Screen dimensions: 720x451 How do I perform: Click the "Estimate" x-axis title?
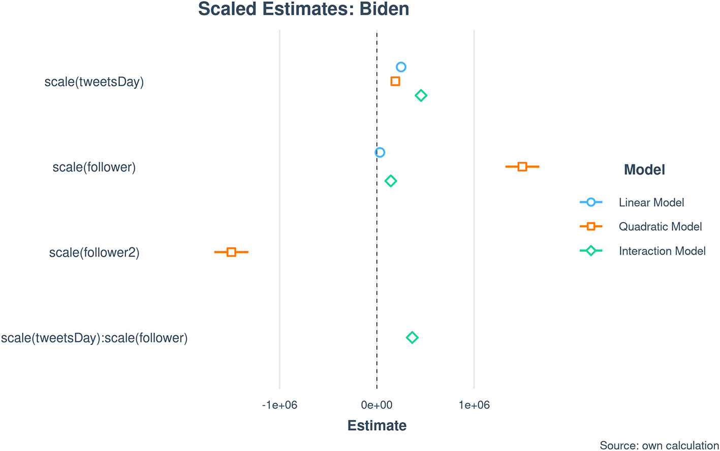pos(377,426)
